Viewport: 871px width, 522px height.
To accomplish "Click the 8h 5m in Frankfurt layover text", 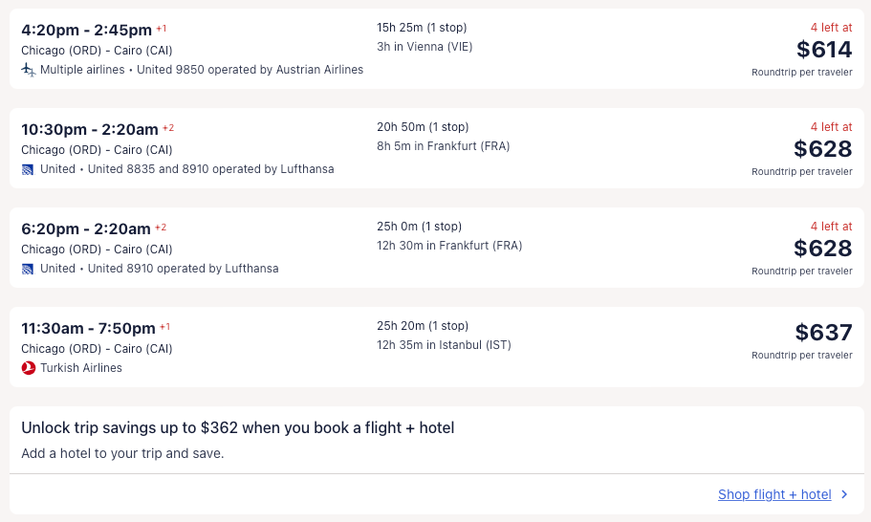I will point(444,146).
